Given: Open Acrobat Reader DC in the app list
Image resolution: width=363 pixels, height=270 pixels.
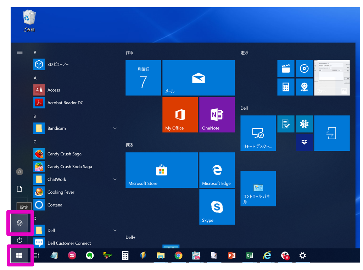Looking at the screenshot, I should [x=74, y=103].
